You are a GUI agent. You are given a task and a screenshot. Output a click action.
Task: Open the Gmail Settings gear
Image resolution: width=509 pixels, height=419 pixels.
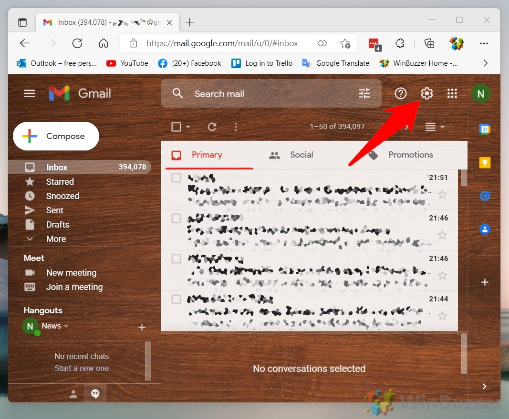point(426,93)
